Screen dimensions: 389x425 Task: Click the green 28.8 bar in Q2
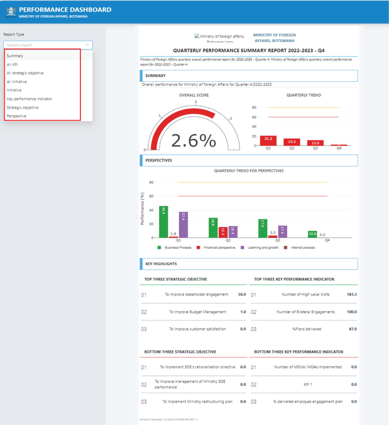(x=213, y=227)
